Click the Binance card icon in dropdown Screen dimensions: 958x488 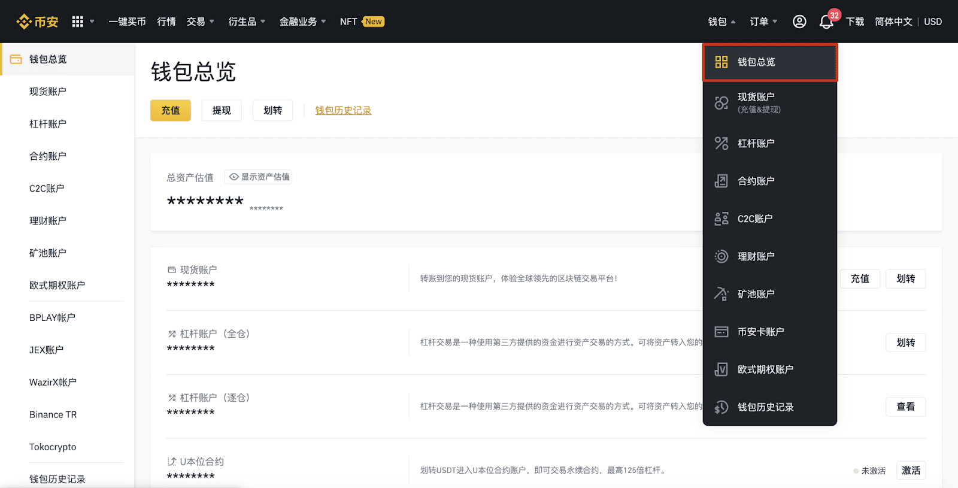(721, 332)
